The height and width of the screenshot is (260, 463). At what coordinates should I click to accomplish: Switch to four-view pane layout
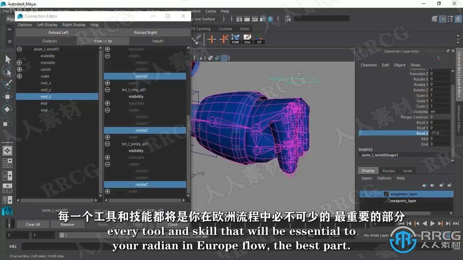[x=8, y=163]
